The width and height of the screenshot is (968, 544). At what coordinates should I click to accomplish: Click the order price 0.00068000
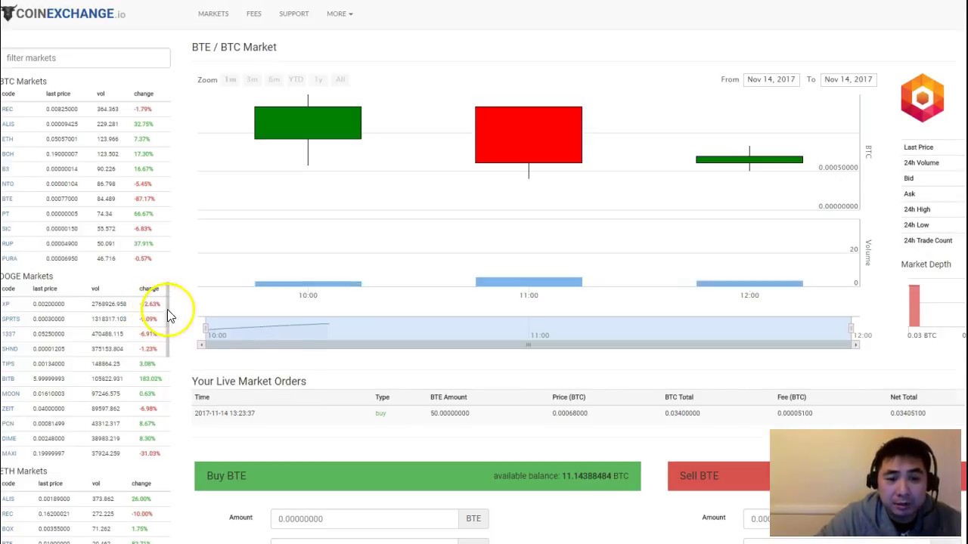pos(569,413)
